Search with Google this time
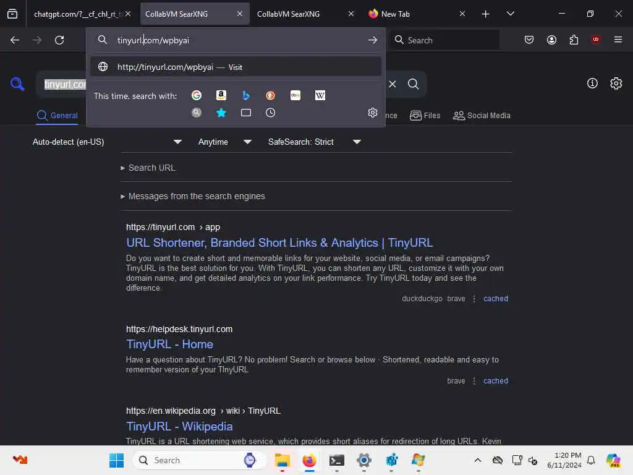The image size is (633, 475). click(197, 95)
